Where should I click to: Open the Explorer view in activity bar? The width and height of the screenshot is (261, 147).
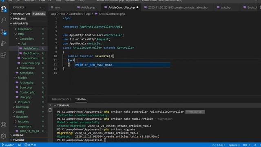coord(4,9)
